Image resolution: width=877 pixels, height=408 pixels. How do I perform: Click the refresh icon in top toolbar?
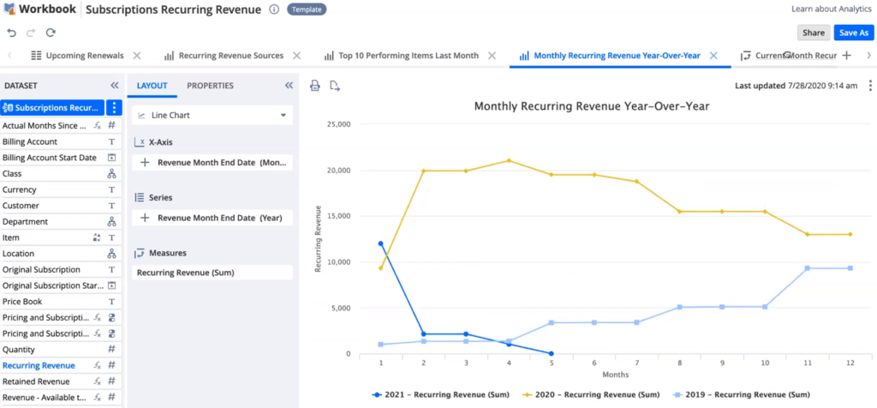(51, 33)
